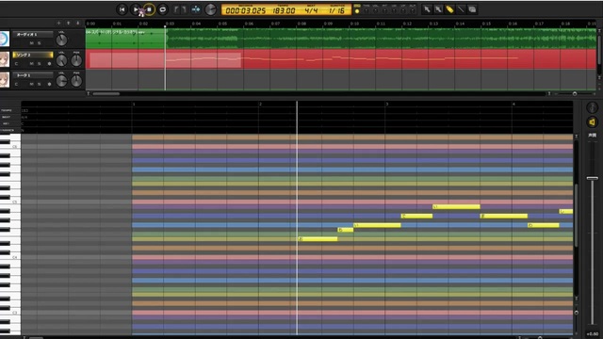
Task: Add a new track with plus icon
Action: (x=58, y=24)
